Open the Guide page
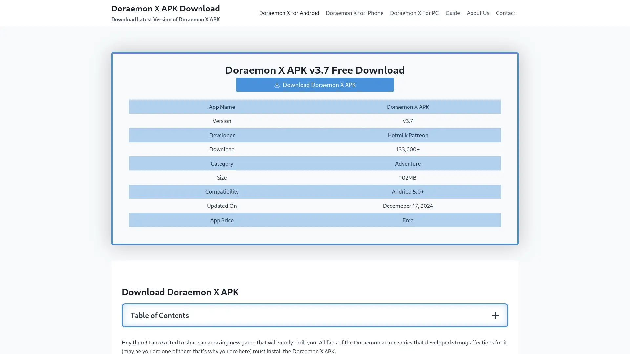 [x=452, y=13]
